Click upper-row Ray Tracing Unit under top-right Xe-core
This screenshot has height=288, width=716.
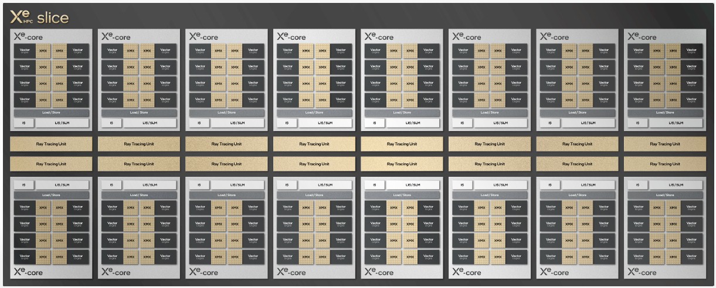665,144
